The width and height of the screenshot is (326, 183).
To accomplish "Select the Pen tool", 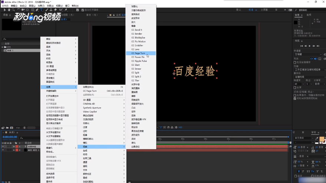I will point(37,10).
